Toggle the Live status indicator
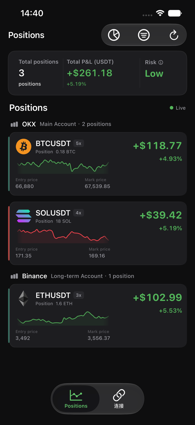 (x=178, y=108)
